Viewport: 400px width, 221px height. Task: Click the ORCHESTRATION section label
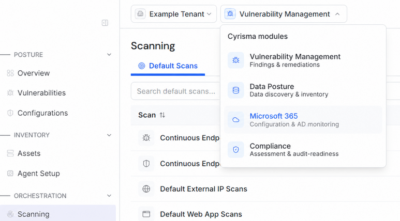coord(40,196)
